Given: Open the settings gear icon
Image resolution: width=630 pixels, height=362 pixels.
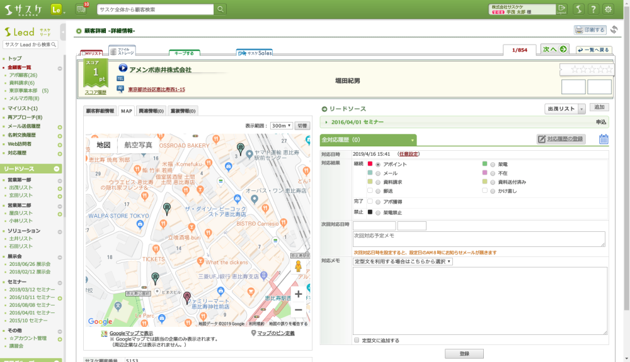Looking at the screenshot, I should 608,9.
